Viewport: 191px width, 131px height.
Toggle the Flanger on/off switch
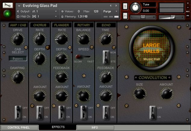coord(62,113)
